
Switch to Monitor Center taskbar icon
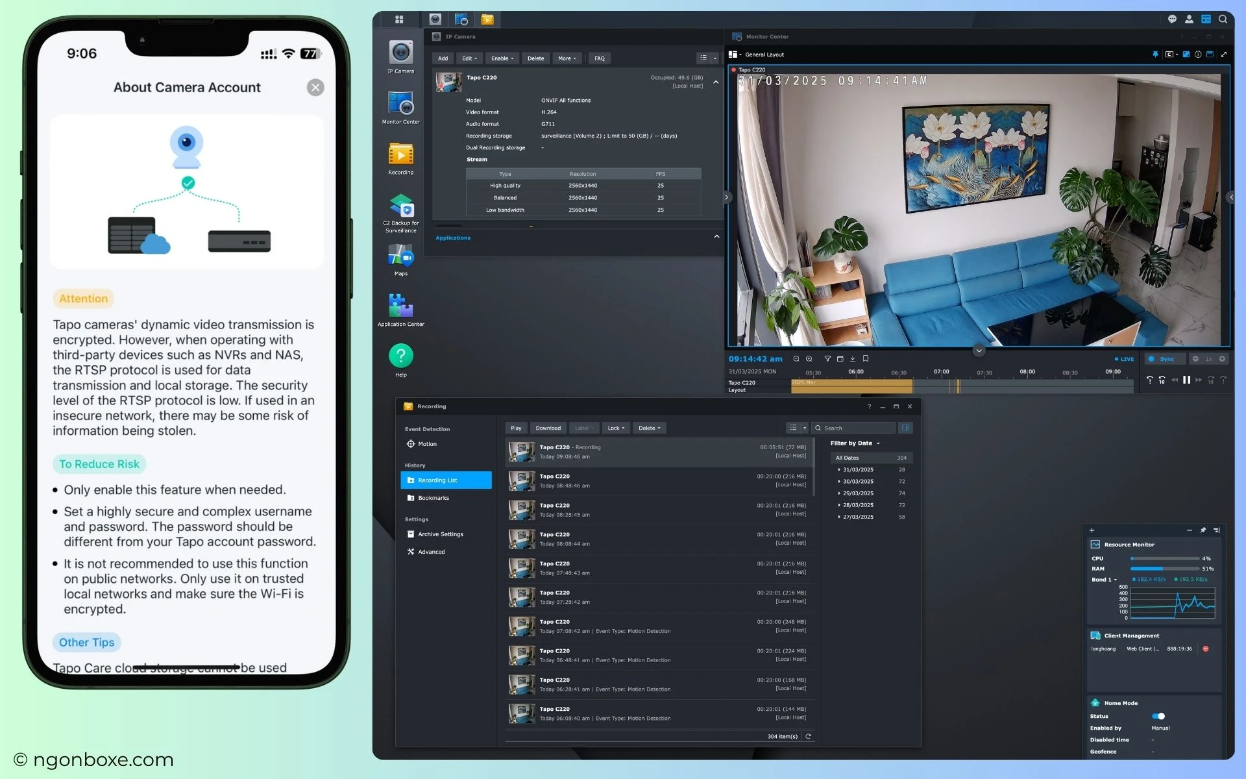461,19
